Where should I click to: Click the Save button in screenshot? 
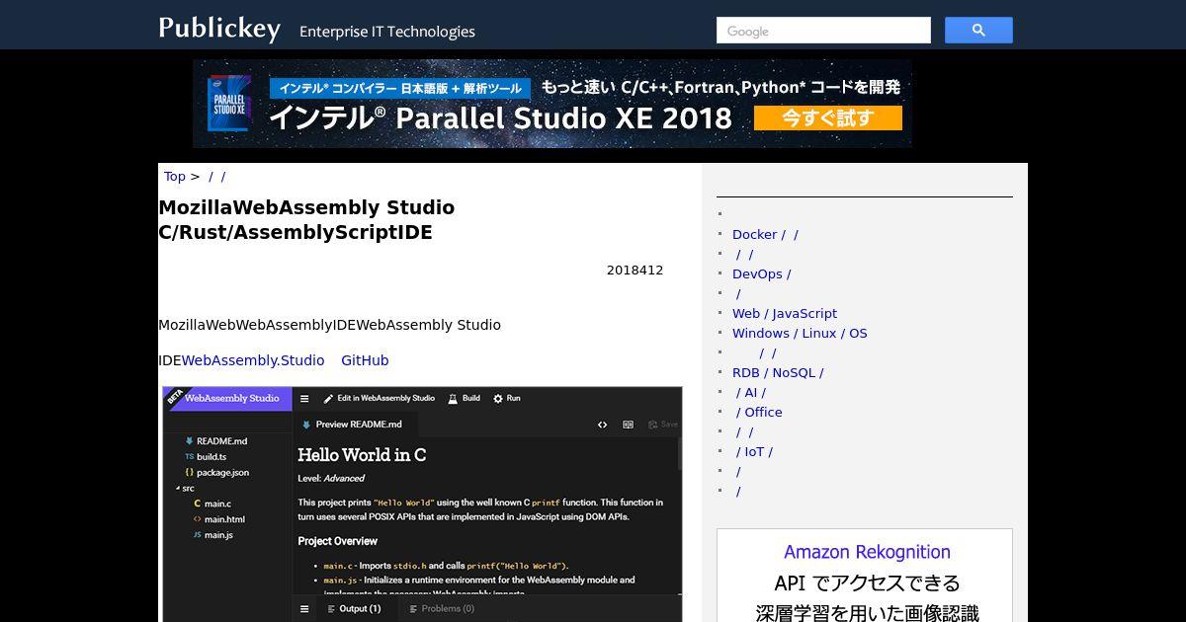point(663,425)
